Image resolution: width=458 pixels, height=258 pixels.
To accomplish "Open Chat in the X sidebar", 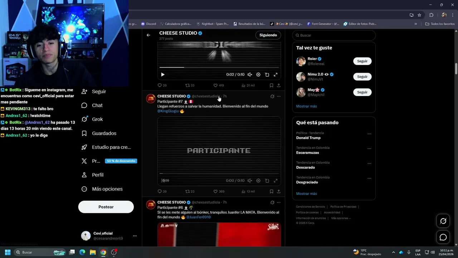I will (x=92, y=105).
